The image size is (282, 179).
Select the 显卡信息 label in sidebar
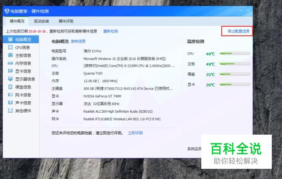click(x=23, y=71)
